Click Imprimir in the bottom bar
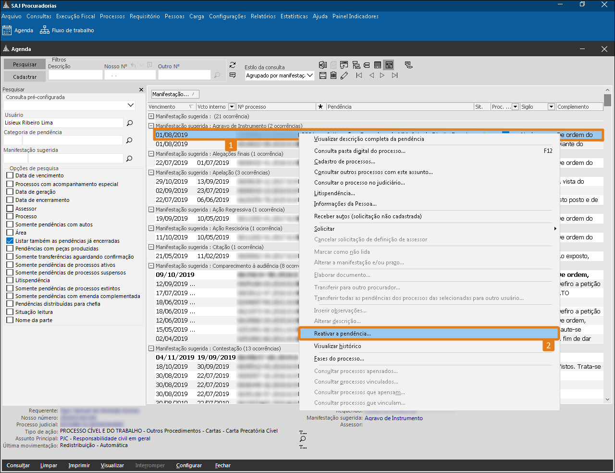The height and width of the screenshot is (473, 615). [79, 465]
